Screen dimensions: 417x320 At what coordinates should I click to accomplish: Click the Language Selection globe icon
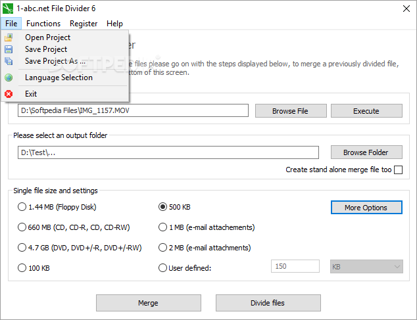point(9,78)
